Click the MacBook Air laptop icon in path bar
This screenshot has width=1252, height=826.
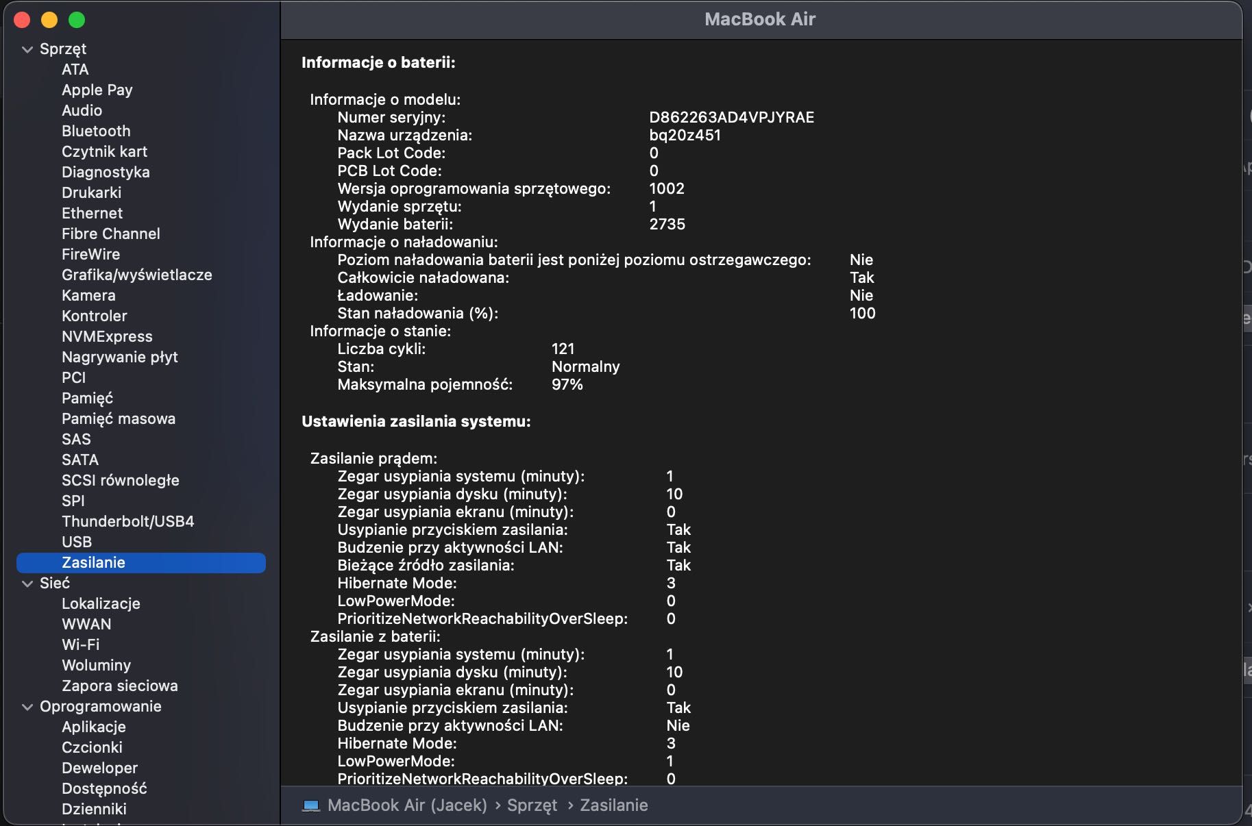311,805
